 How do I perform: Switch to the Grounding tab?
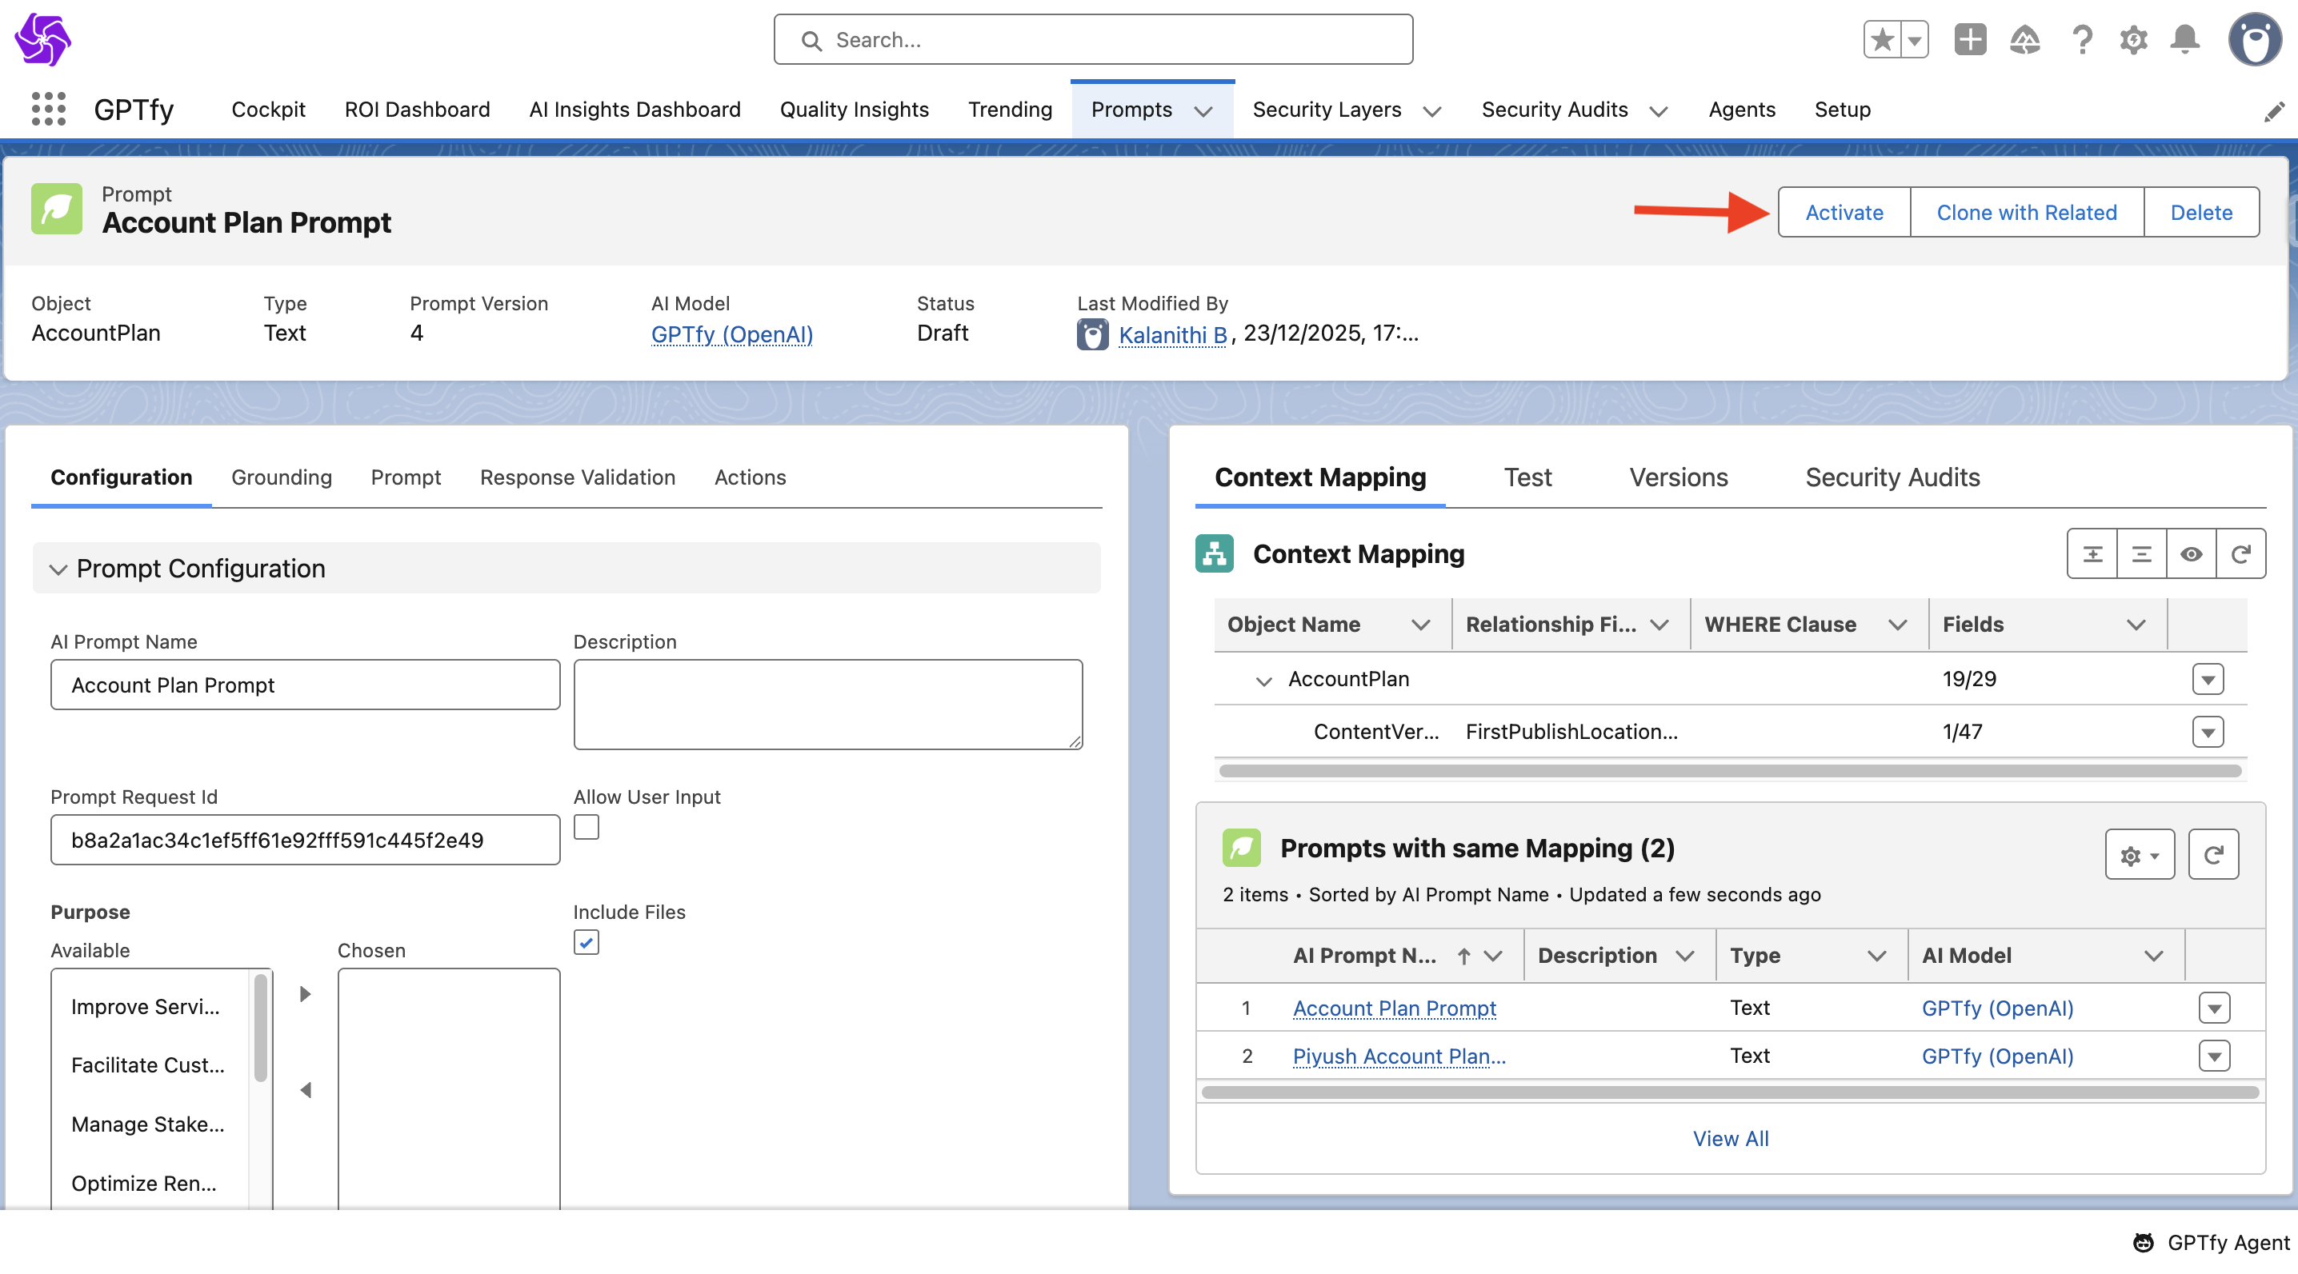coord(281,477)
